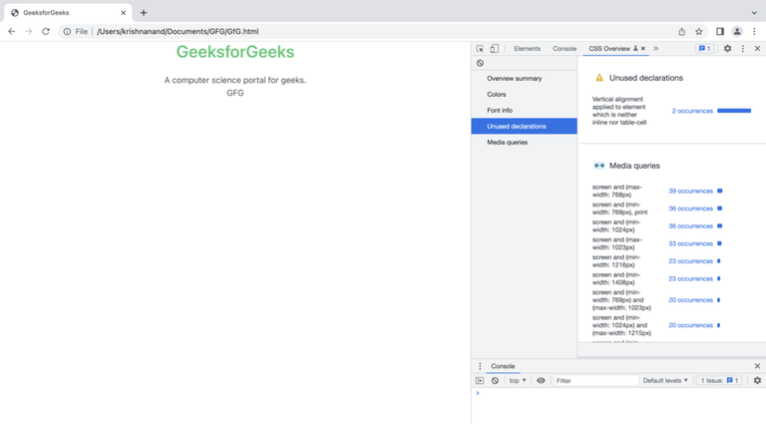Image resolution: width=766 pixels, height=424 pixels.
Task: Open the Chrome profile avatar
Action: 737,31
